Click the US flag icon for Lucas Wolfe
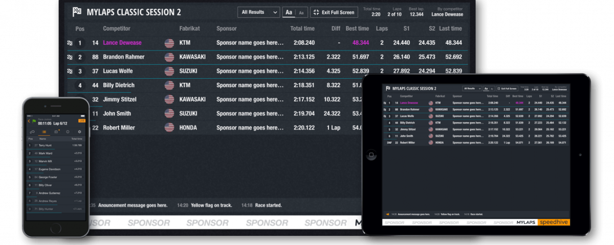614x245 pixels. pos(169,71)
